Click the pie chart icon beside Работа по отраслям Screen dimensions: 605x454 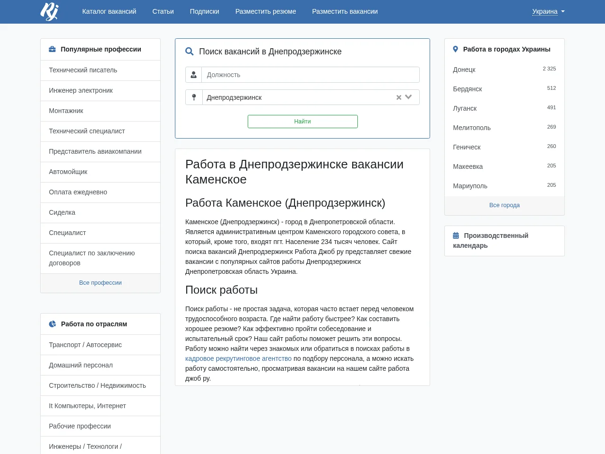click(x=52, y=324)
